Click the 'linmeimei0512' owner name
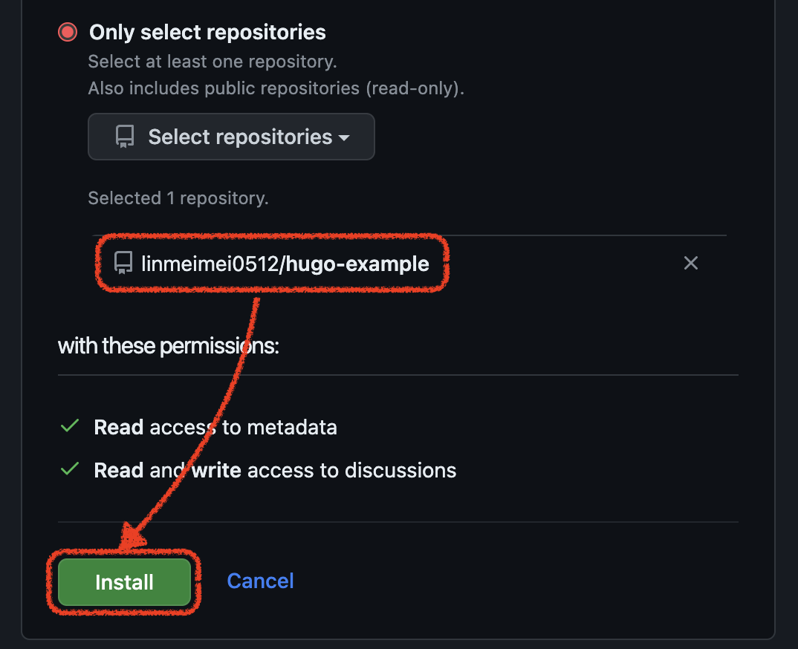This screenshot has height=649, width=798. coord(210,264)
